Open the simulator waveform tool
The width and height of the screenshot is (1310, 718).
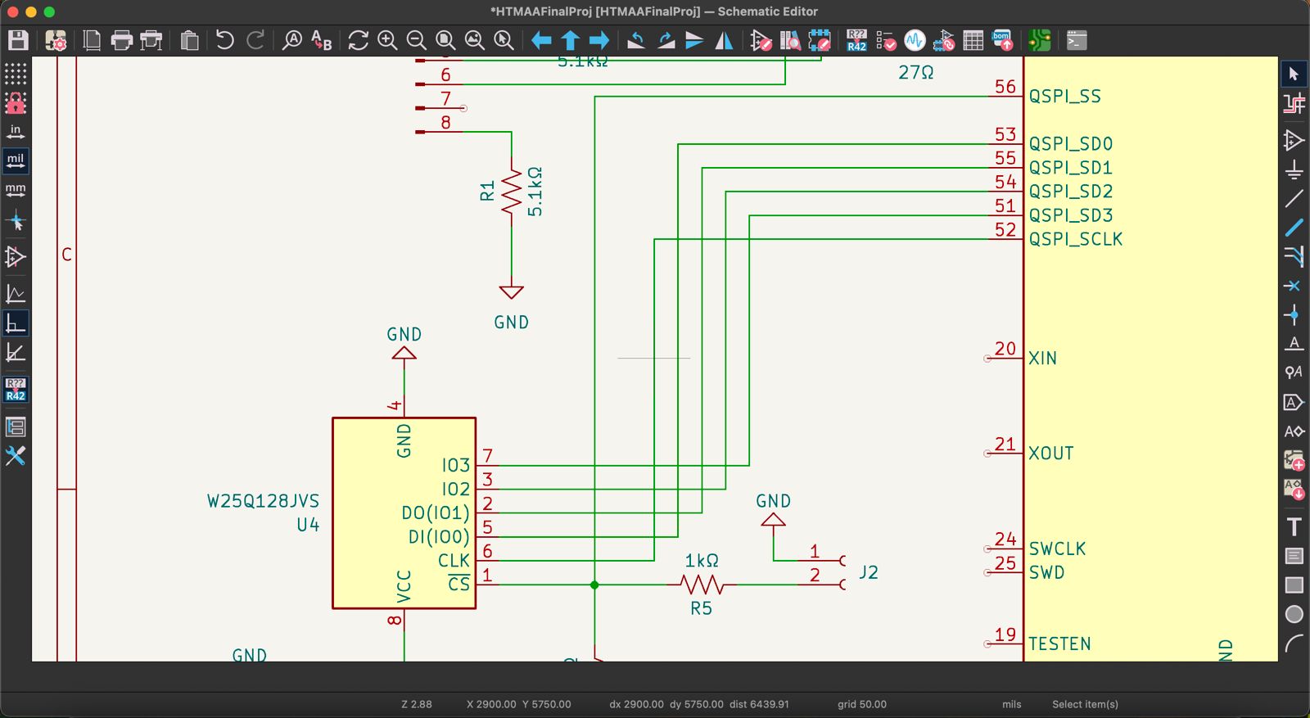915,40
